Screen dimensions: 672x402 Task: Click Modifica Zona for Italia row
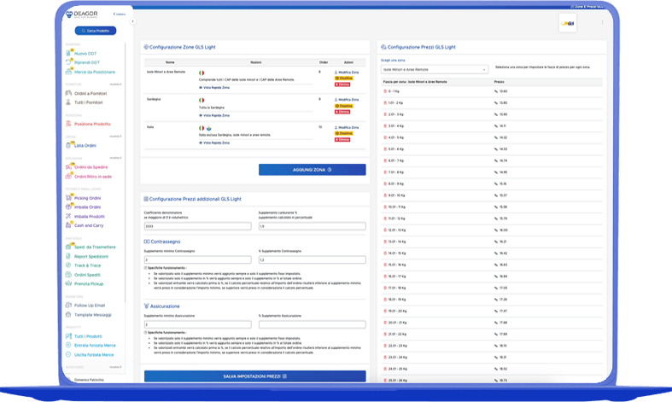pos(347,127)
